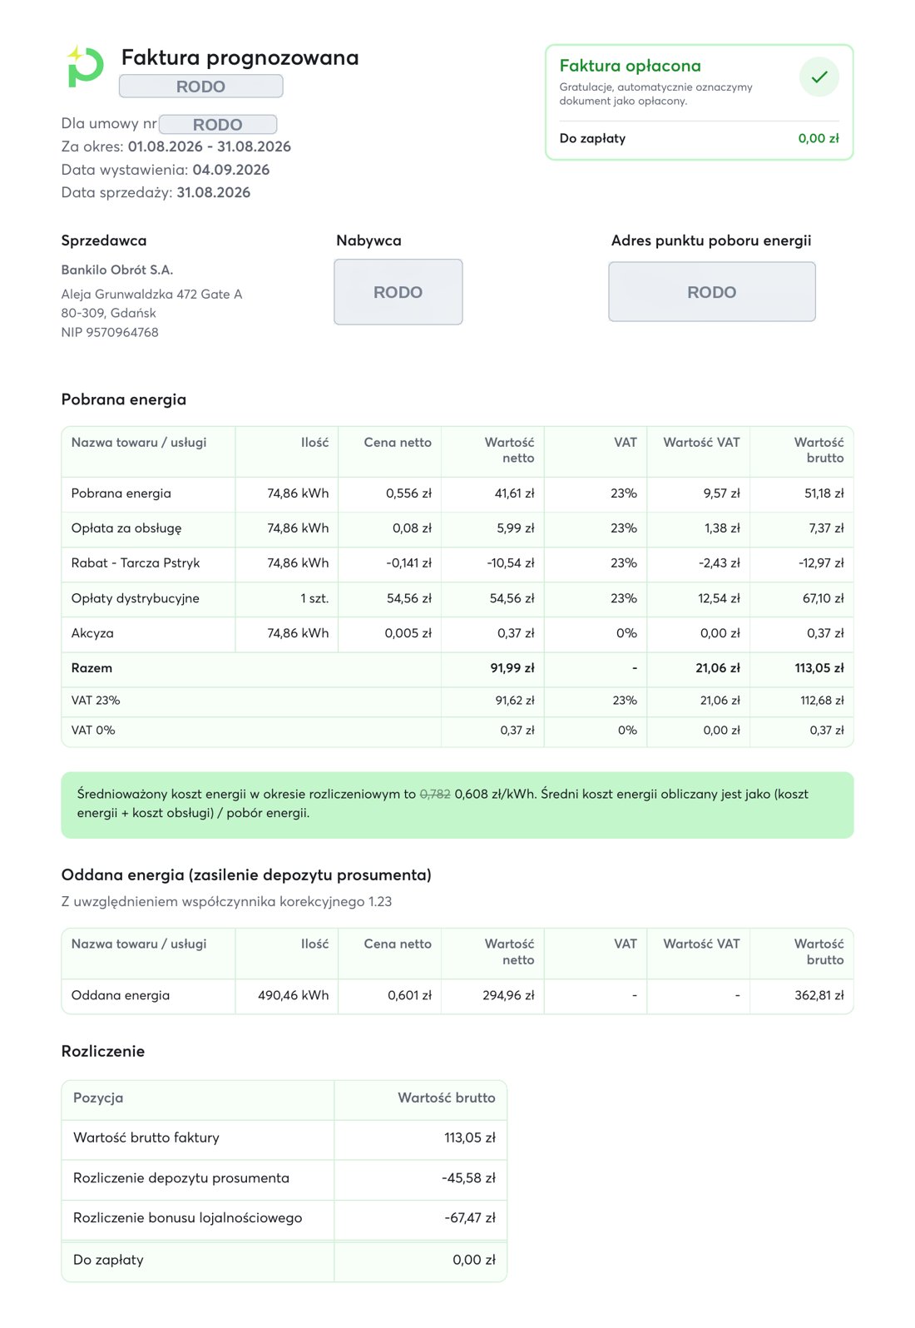Screen dimensions: 915x1328
Task: Select the average cost 0,608 zł/kWh
Action: click(494, 794)
